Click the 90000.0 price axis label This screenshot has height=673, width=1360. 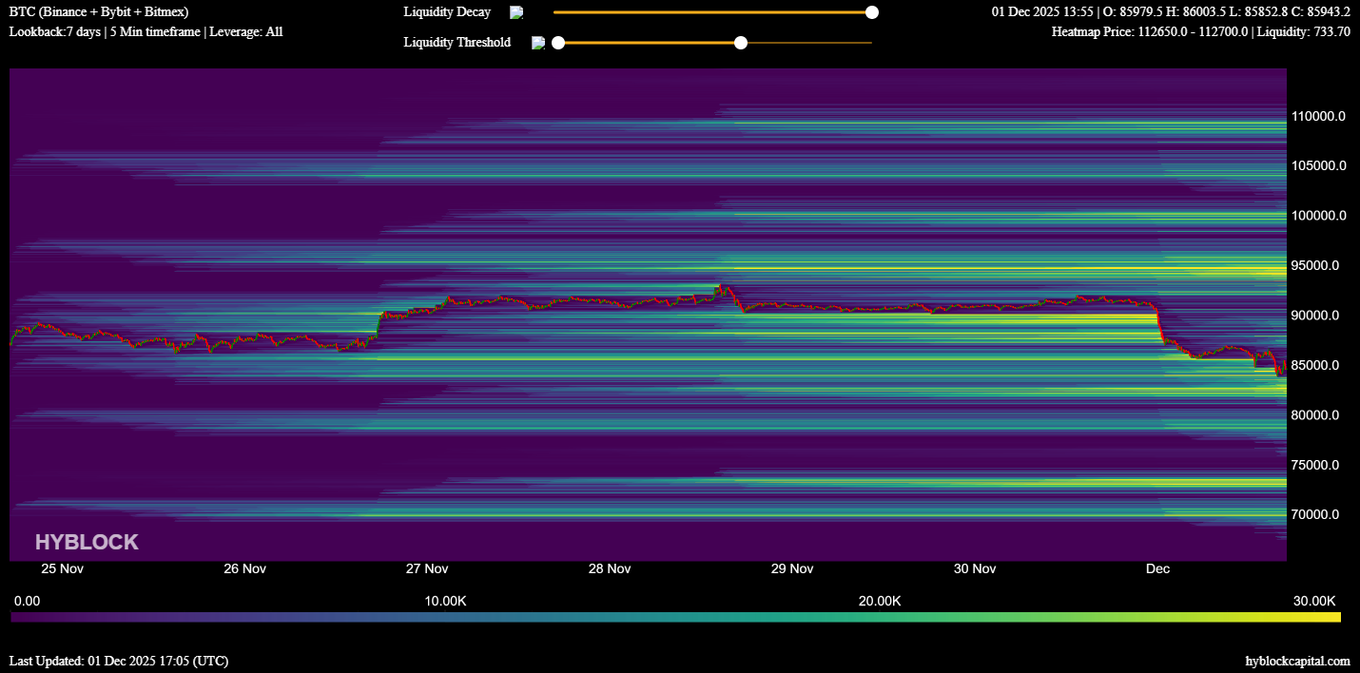pos(1317,316)
